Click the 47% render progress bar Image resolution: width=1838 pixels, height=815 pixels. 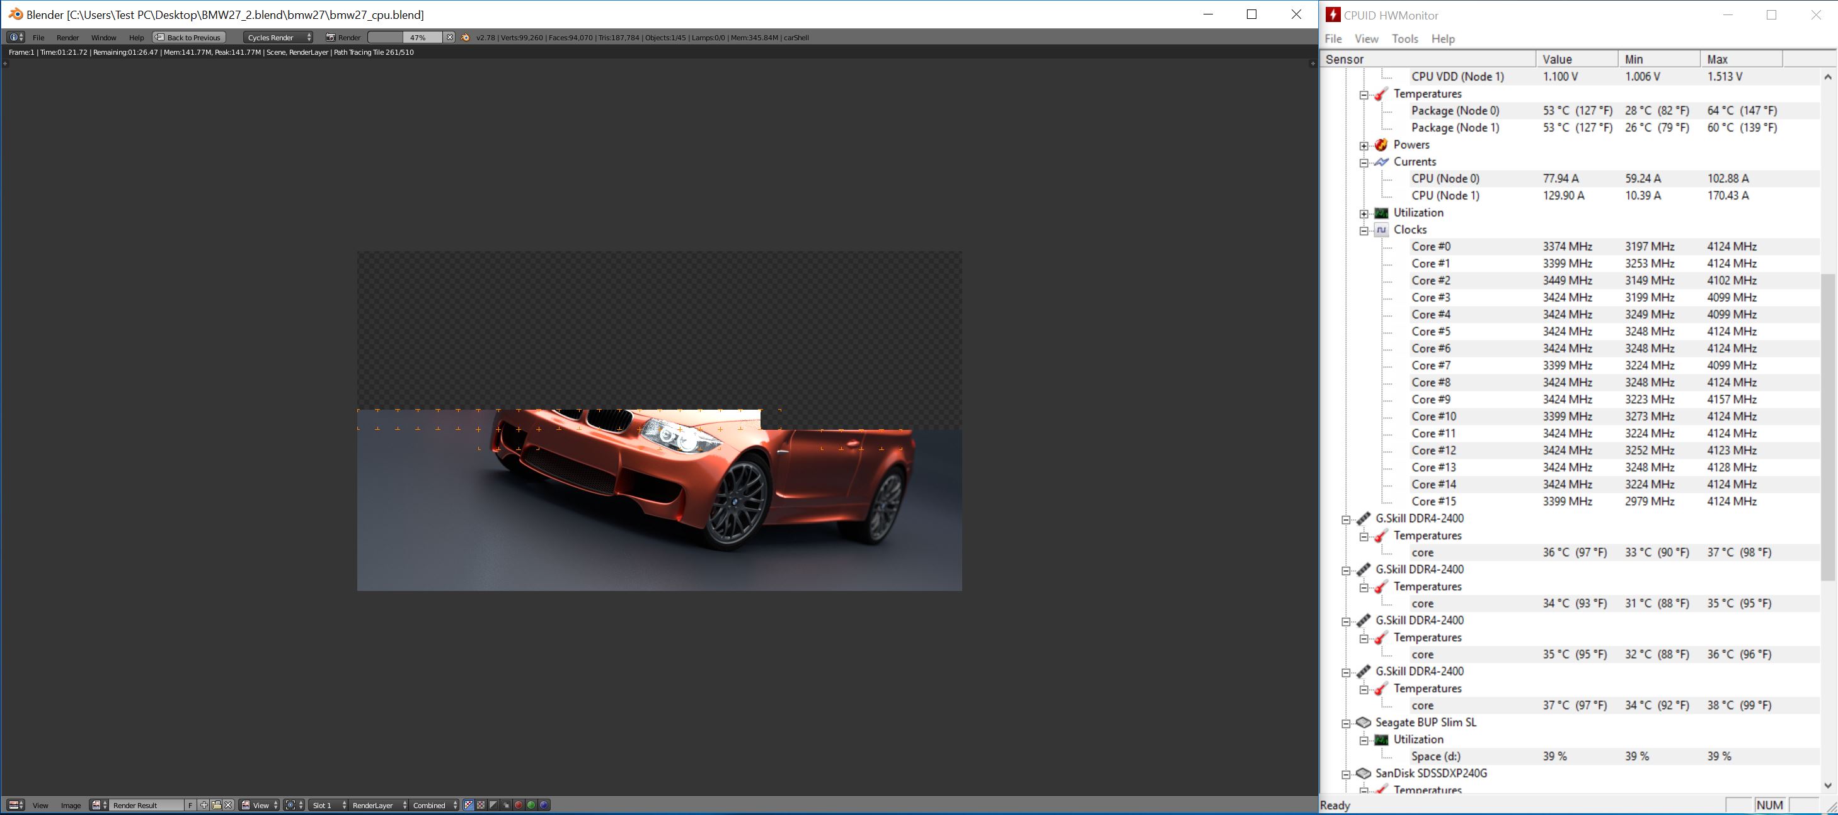click(x=405, y=37)
